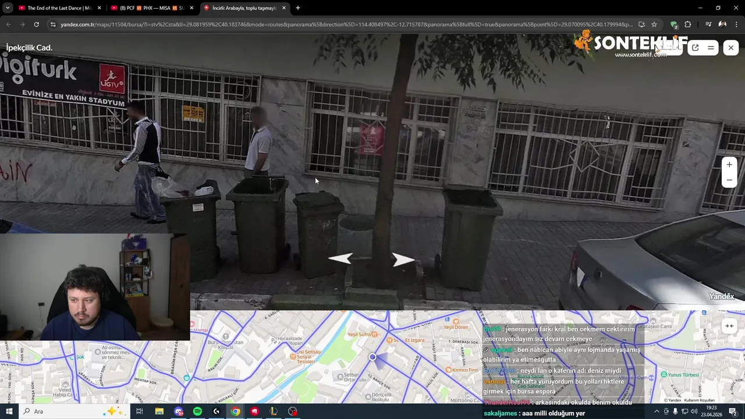Expand the tab search dropdown
The image size is (745, 419).
pyautogui.click(x=7, y=8)
